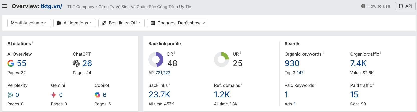Viewport: 417px width, 112px height.
Task: Click the Copilot logo icon
Action: pos(97,95)
